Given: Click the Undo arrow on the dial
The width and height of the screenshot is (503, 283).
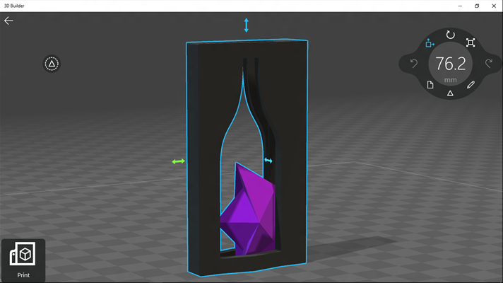Looking at the screenshot, I should tap(414, 64).
